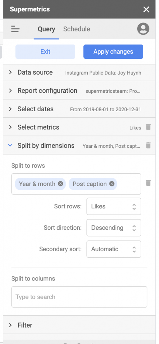Remove the Post caption dimension chip
Screen dimensions: 159x344
pyautogui.click(x=112, y=184)
